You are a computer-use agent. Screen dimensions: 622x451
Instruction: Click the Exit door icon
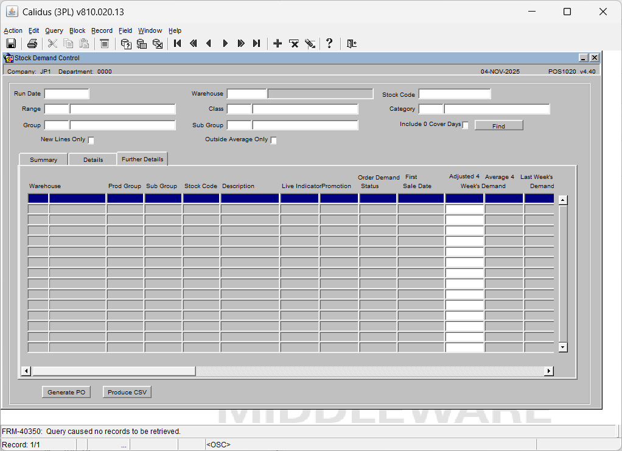click(x=352, y=43)
